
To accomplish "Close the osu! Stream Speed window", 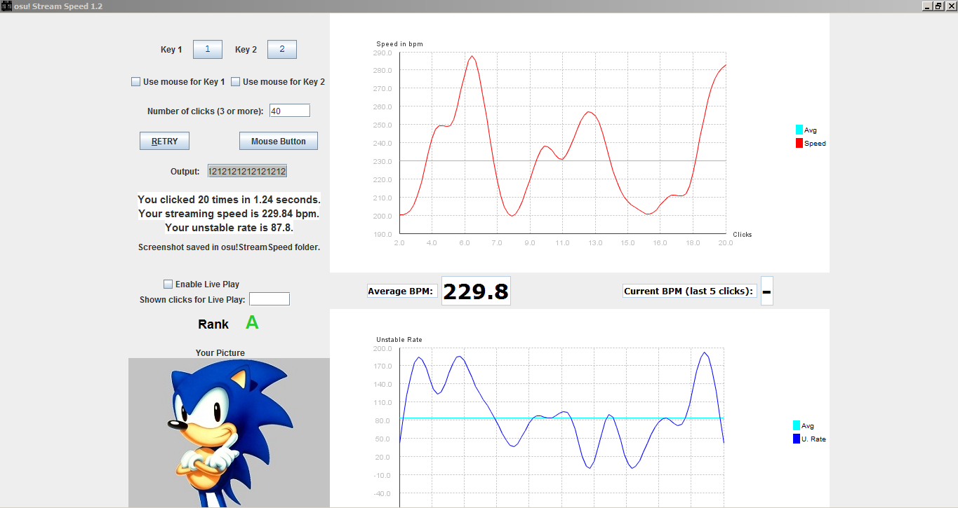I will tap(950, 6).
